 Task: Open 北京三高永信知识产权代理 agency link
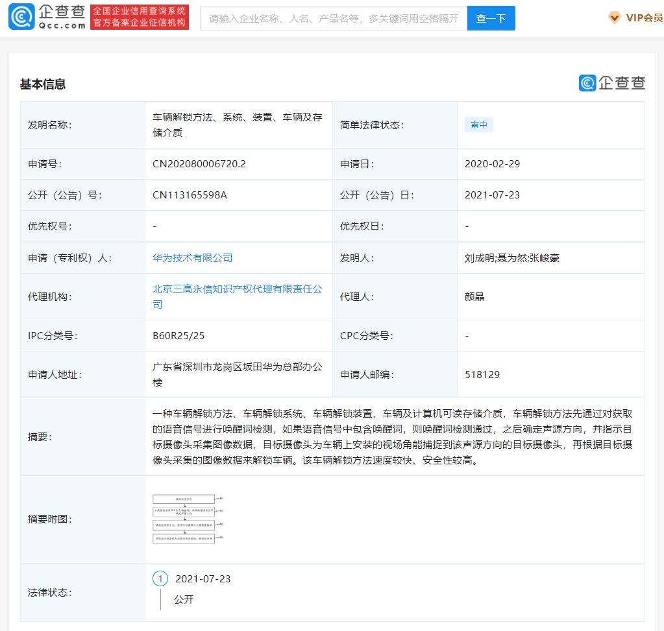coord(237,296)
